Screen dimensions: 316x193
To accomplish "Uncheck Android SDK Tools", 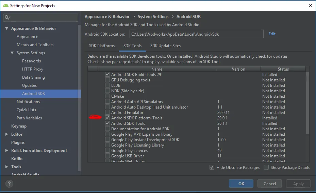I will coord(107,123).
